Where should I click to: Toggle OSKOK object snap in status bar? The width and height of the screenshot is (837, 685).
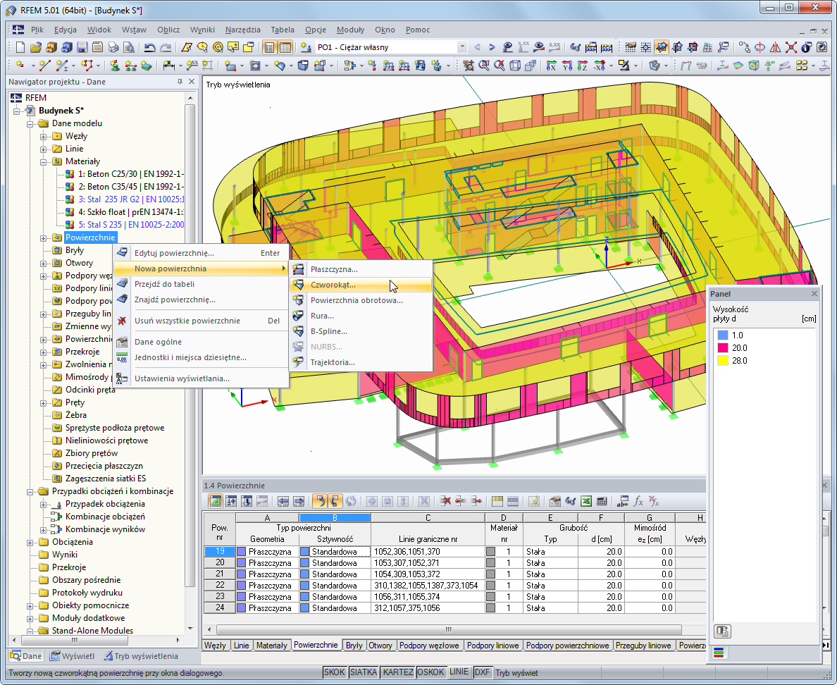click(430, 672)
